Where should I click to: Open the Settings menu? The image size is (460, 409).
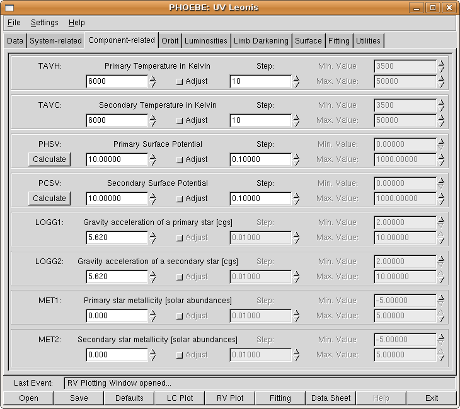(x=45, y=23)
